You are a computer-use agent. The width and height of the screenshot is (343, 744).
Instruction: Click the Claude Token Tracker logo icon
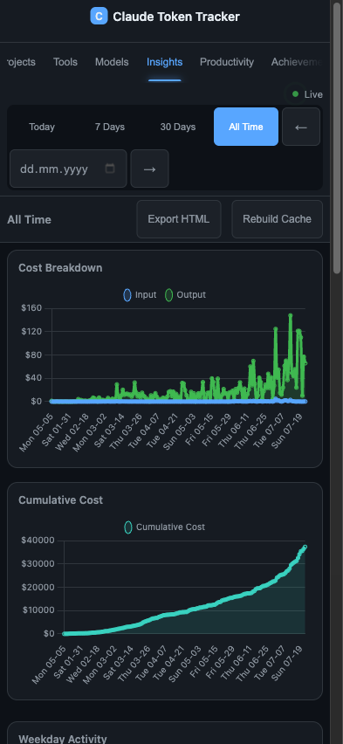click(99, 17)
